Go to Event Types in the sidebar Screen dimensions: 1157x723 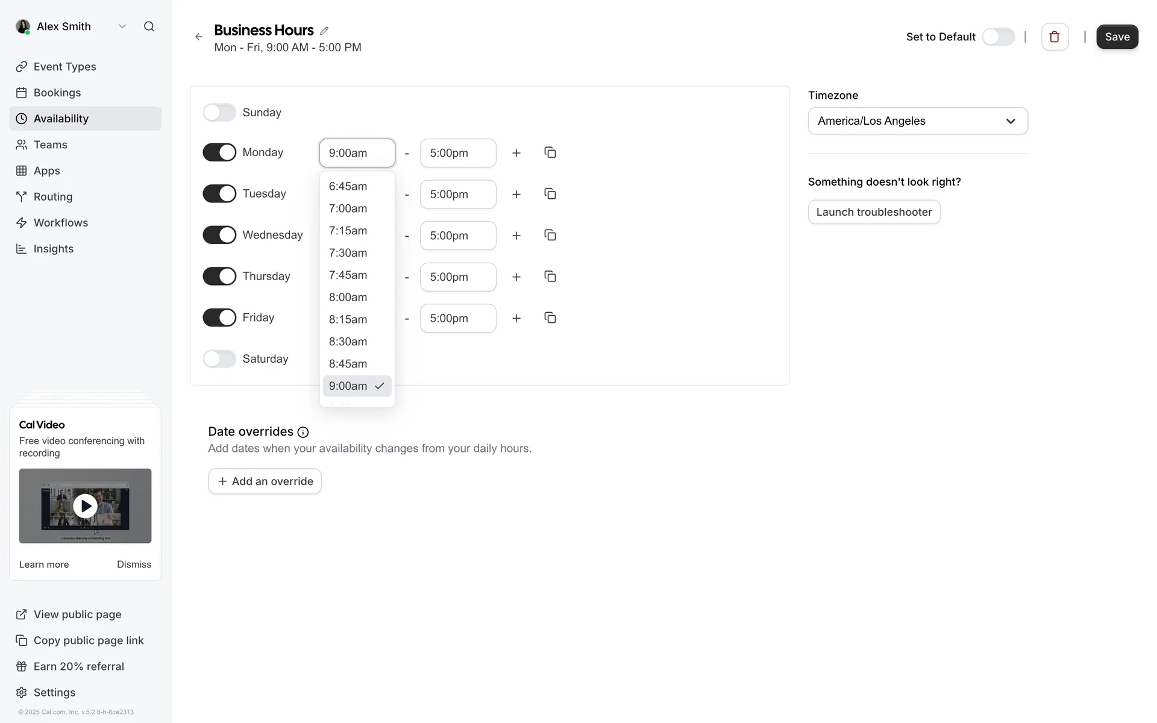click(x=64, y=67)
